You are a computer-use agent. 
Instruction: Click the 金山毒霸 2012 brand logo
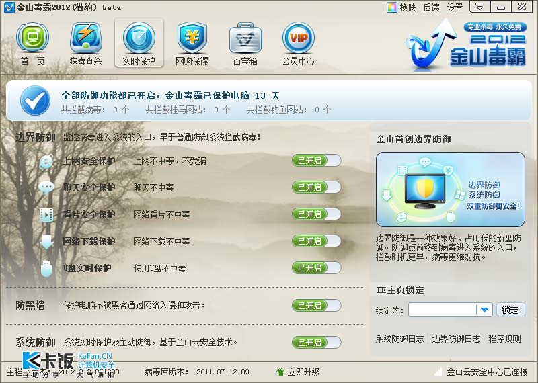[466, 44]
